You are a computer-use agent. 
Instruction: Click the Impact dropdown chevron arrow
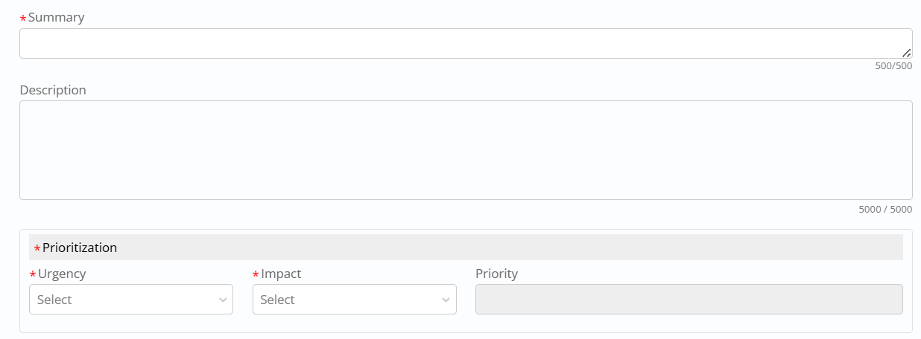pyautogui.click(x=446, y=300)
